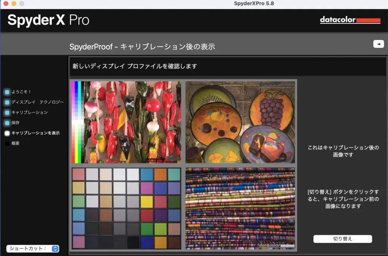
Task: Click the 切り替え button to switch images
Action: click(342, 239)
